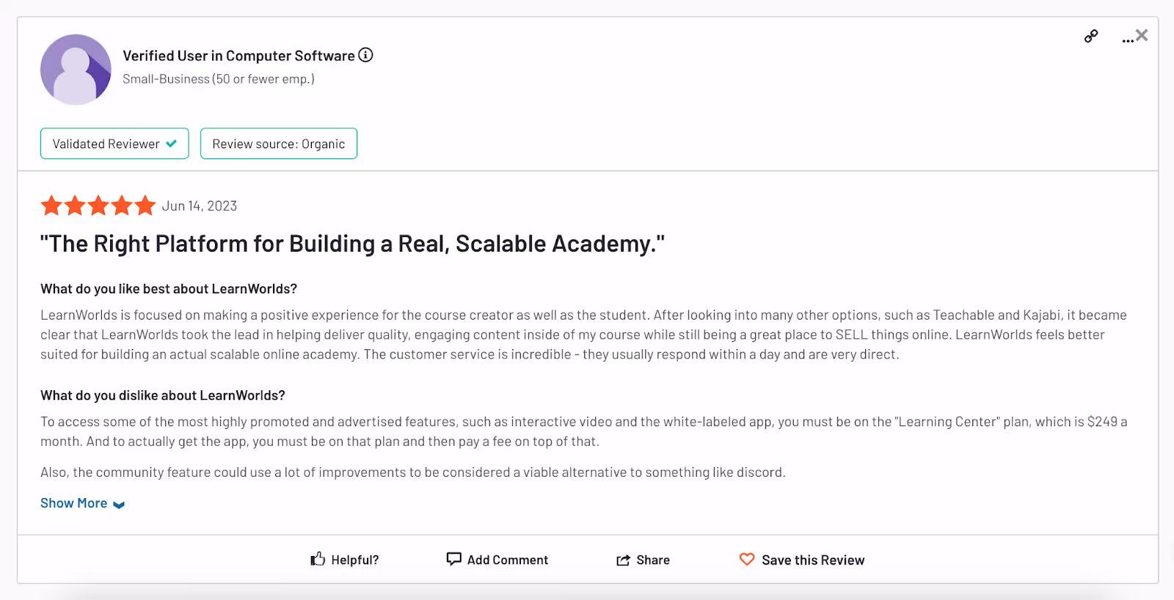Image resolution: width=1174 pixels, height=600 pixels.
Task: Click the review title about Scalable Academy
Action: (x=352, y=244)
